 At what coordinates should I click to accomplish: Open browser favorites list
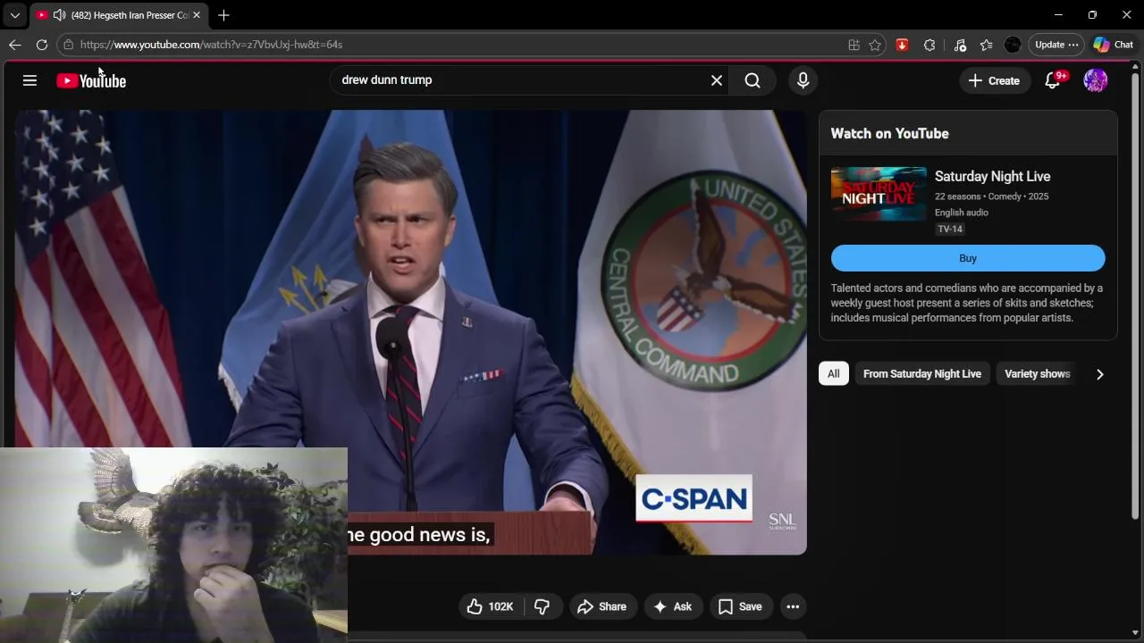(x=987, y=45)
